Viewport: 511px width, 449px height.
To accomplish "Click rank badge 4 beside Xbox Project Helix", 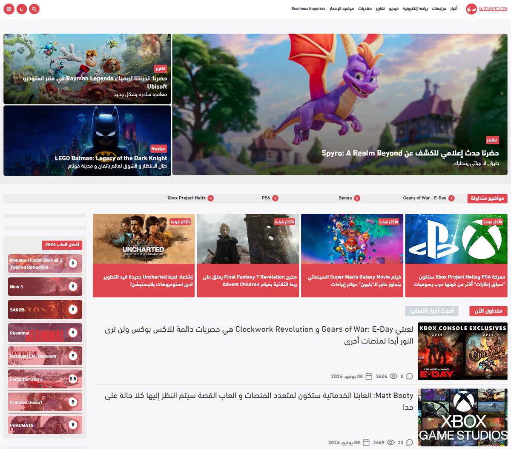I will click(210, 198).
